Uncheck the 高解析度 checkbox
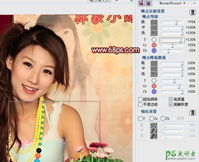 click(x=171, y=105)
